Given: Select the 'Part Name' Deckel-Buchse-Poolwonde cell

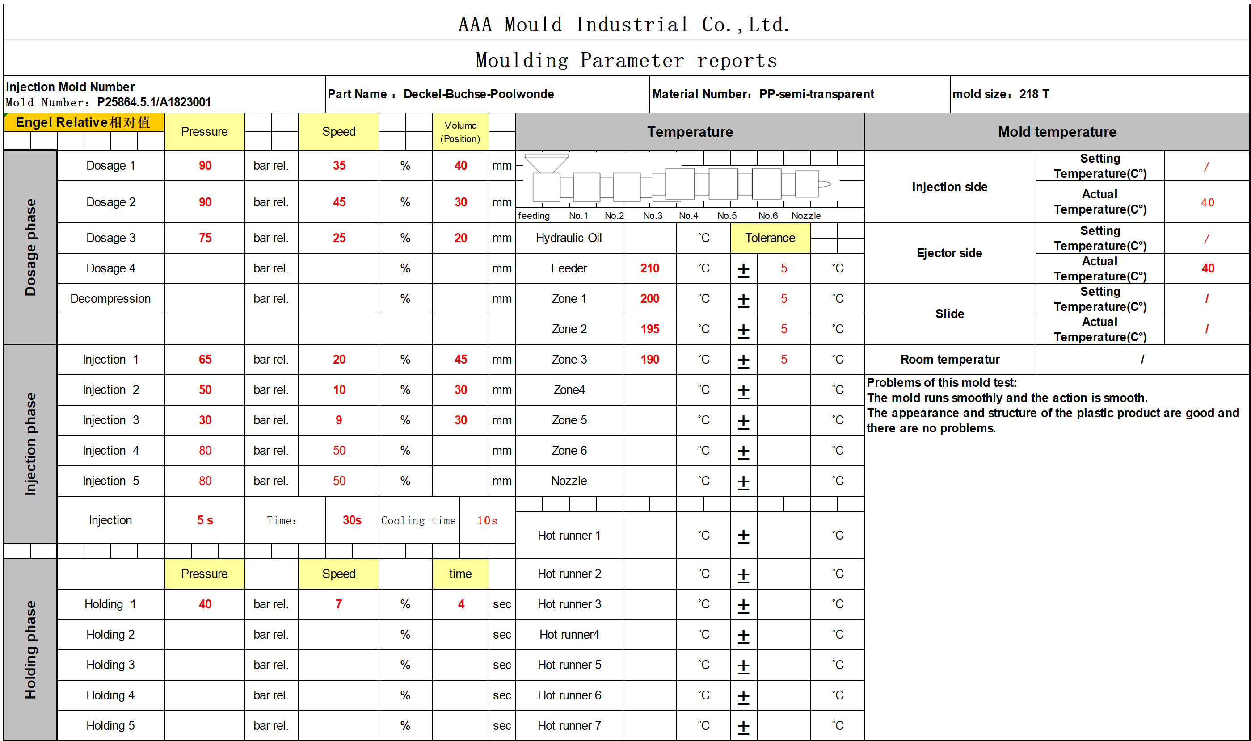Looking at the screenshot, I should coord(487,94).
